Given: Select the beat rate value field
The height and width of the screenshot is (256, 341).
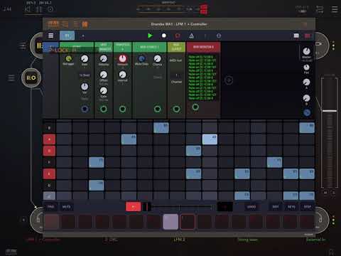Looking at the screenshot, I should tap(85, 75).
